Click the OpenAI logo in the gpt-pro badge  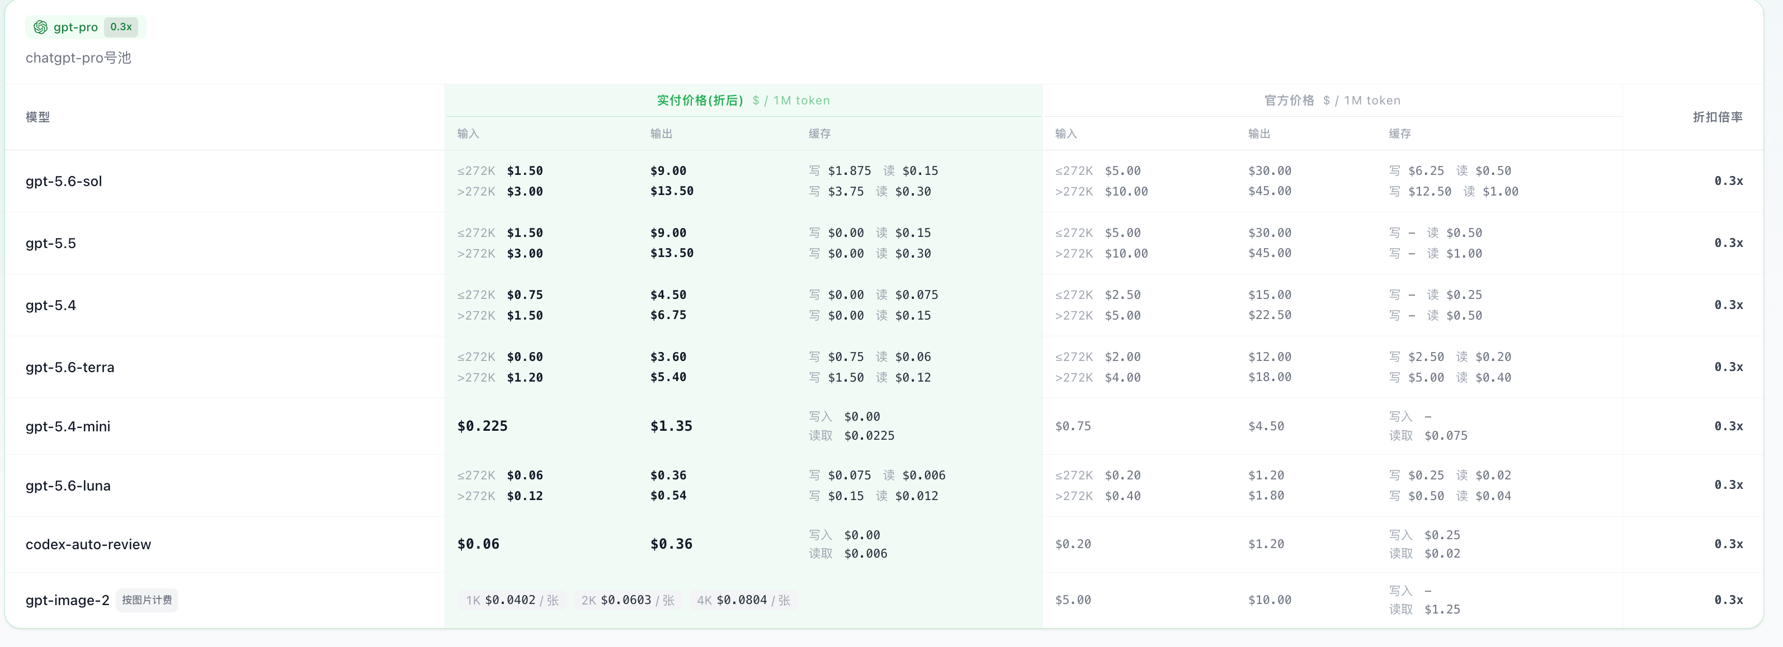coord(40,27)
